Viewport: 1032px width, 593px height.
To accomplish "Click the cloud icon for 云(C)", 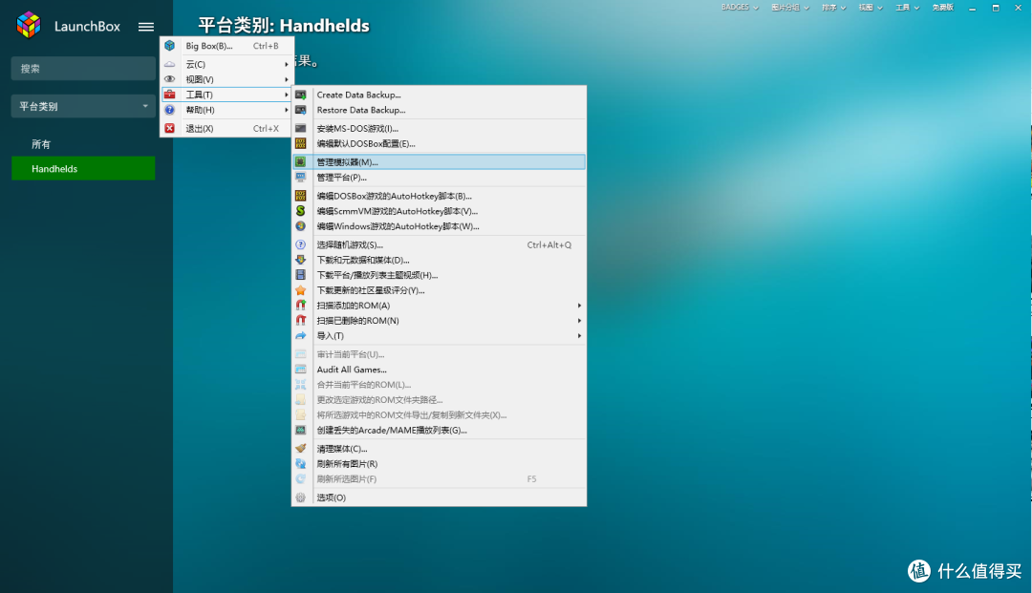I will [170, 64].
